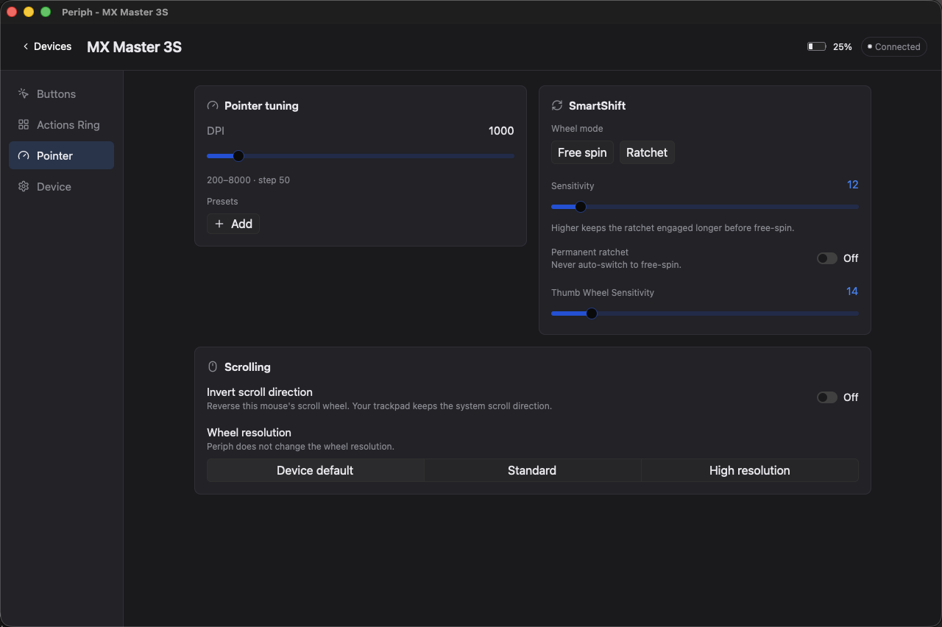Click the Connected status badge

(893, 46)
